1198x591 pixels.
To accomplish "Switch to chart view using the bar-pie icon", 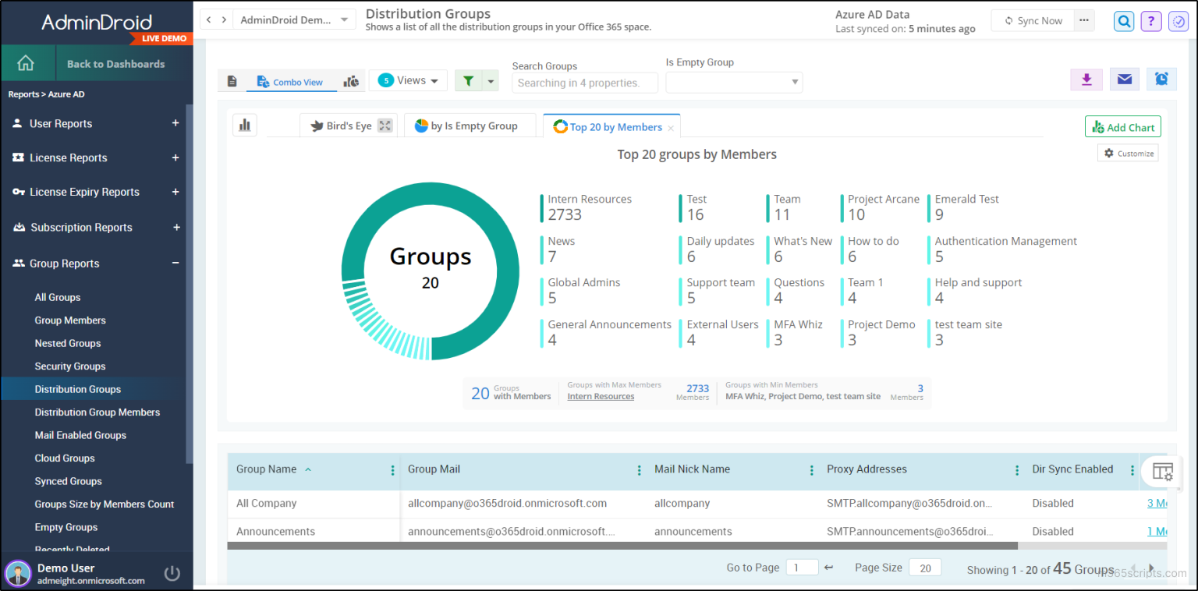I will 351,80.
